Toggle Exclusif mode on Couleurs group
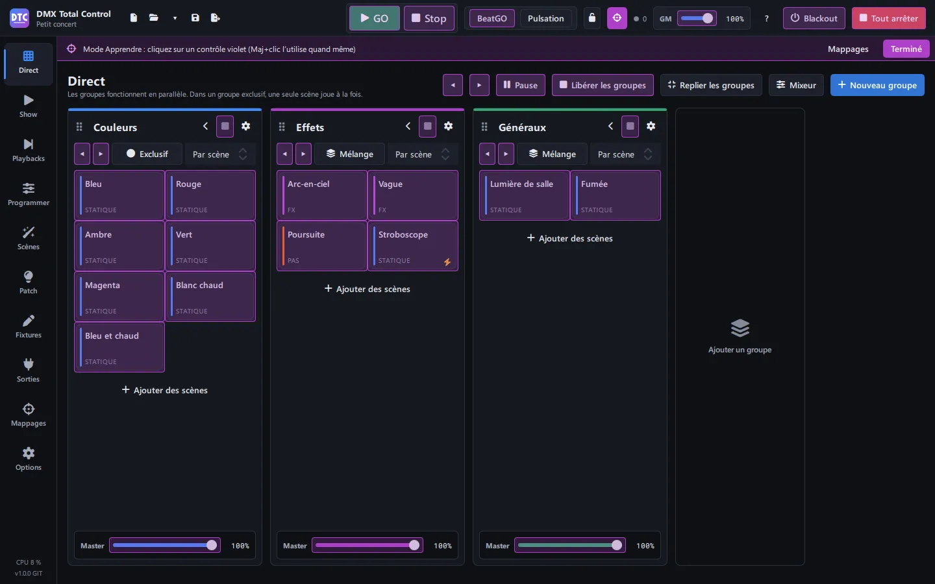 click(x=147, y=154)
